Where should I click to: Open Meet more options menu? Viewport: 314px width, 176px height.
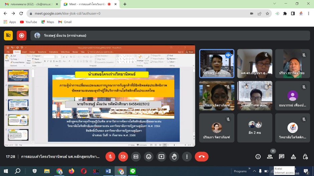(187, 157)
